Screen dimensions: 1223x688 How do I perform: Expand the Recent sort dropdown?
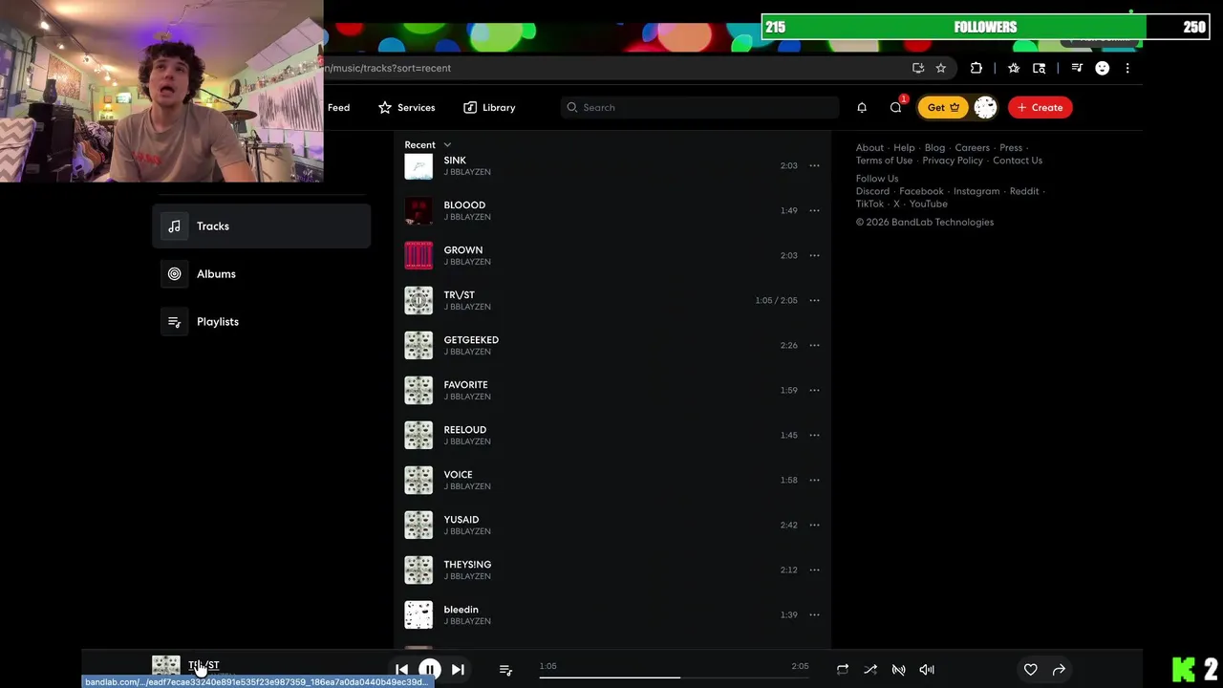(x=427, y=145)
